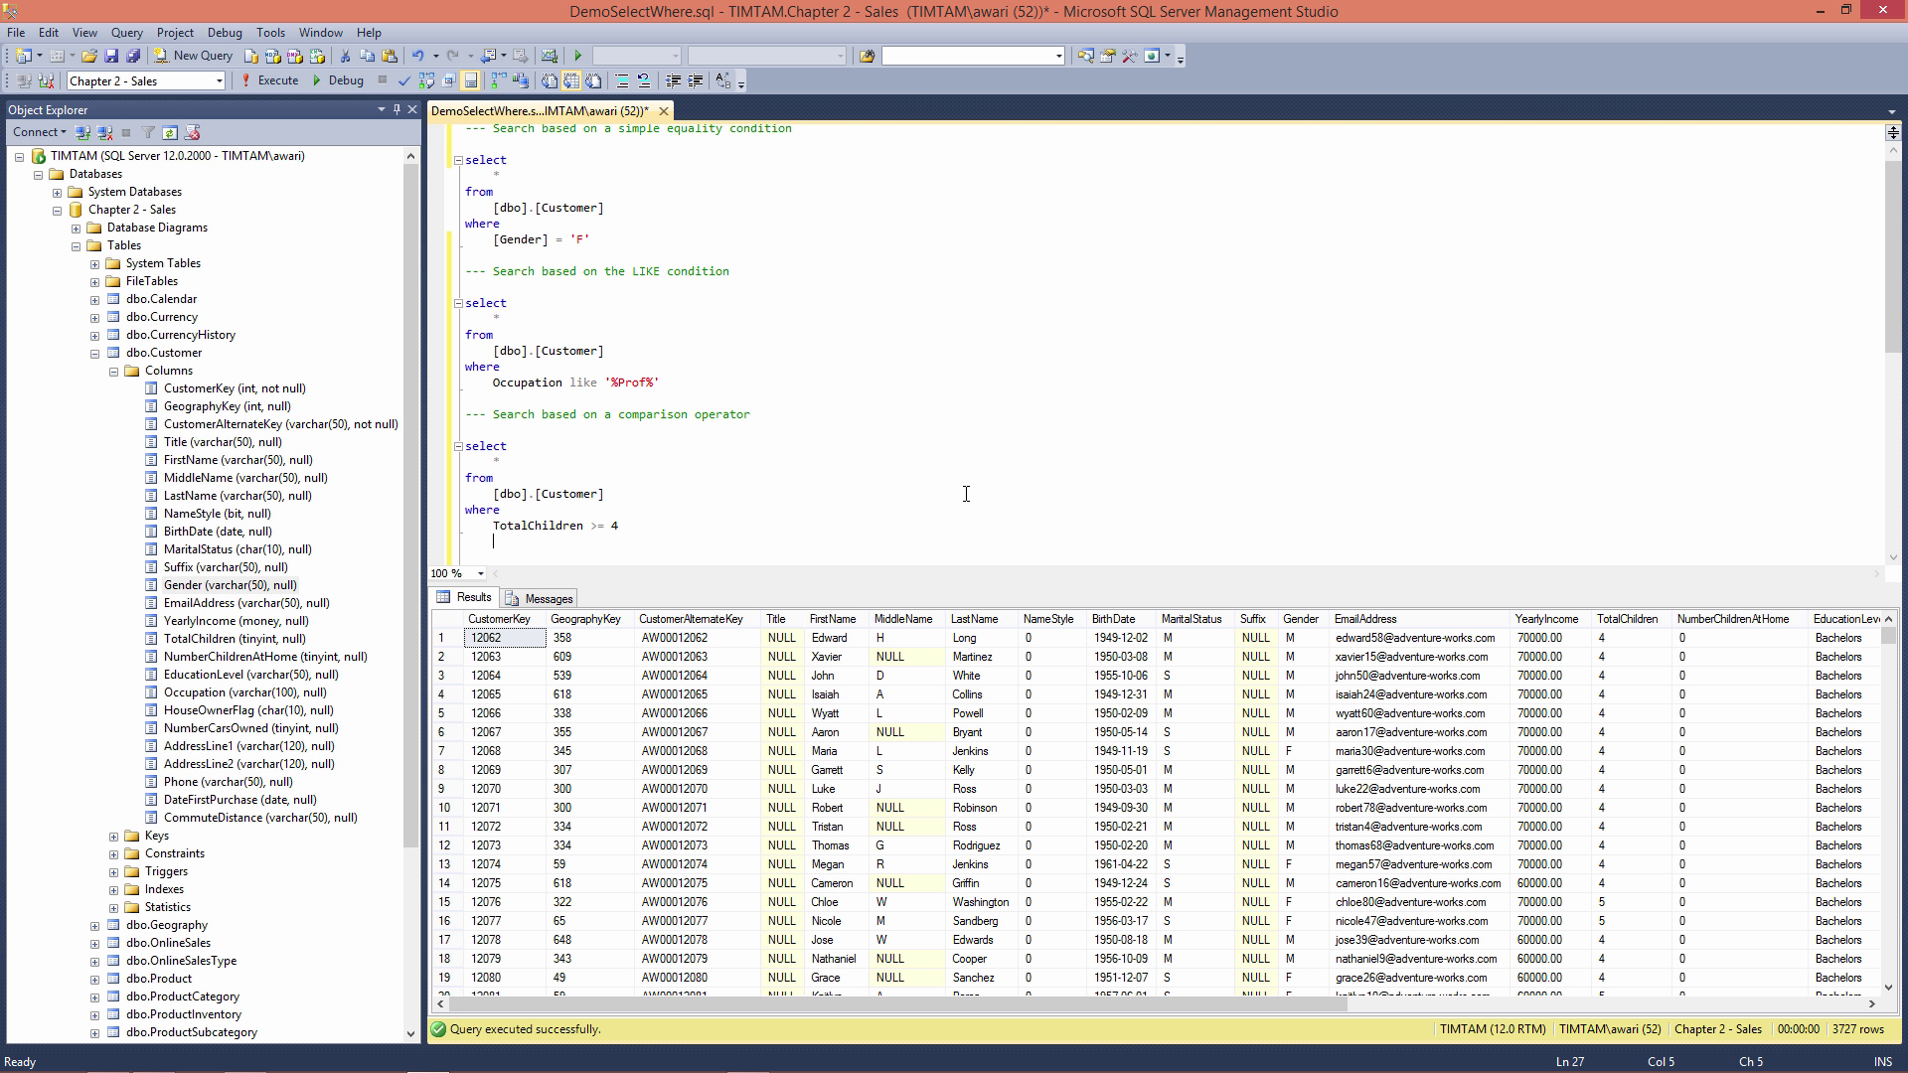Click the Debug button
The width and height of the screenshot is (1908, 1073).
click(x=338, y=80)
